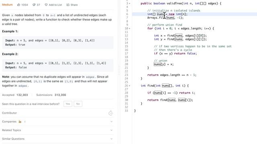Click the 'int x = find(nums, edges[i][0]);' line
The width and height of the screenshot is (257, 144).
(180, 36)
